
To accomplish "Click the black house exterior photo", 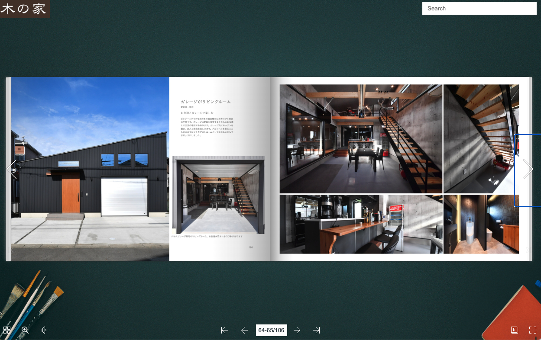I will click(x=90, y=169).
